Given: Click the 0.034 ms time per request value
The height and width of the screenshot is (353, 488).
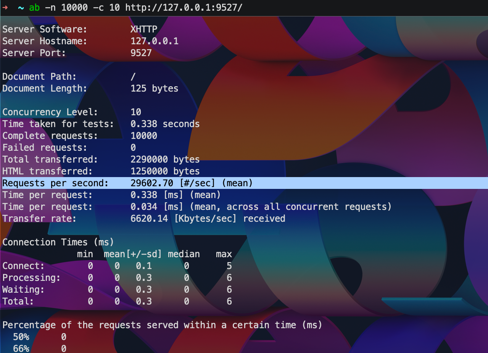Looking at the screenshot, I should point(143,207).
